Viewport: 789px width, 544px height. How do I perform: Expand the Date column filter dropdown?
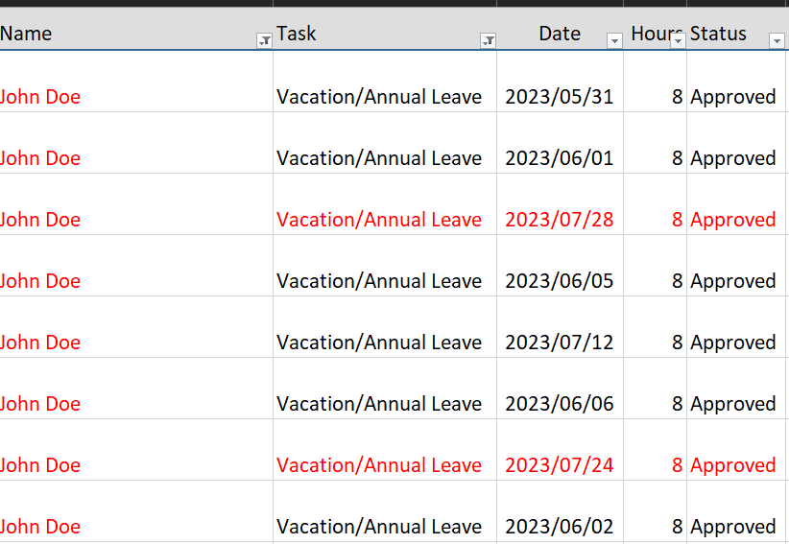(x=614, y=40)
